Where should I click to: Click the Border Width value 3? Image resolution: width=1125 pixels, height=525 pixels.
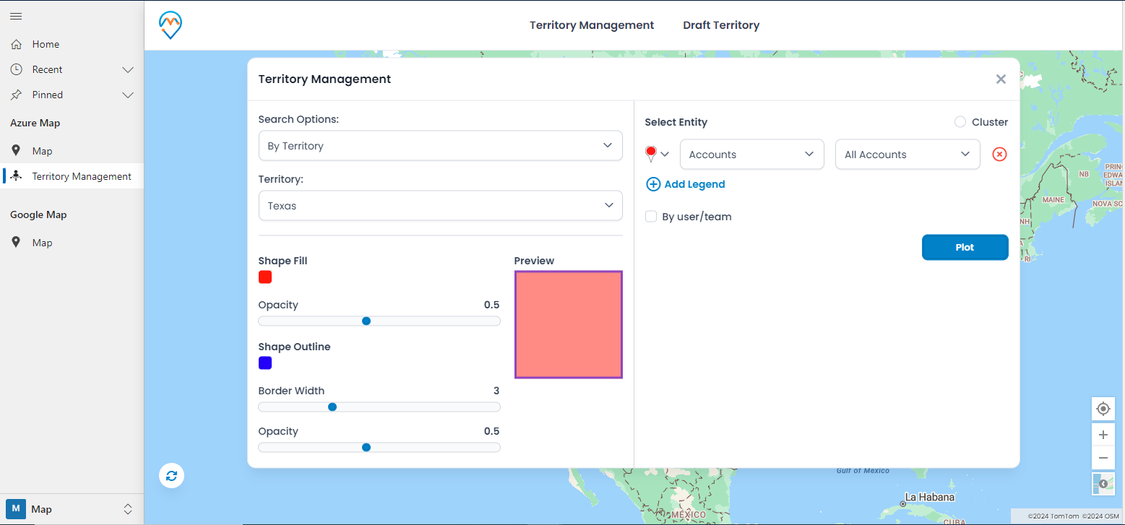(x=496, y=391)
